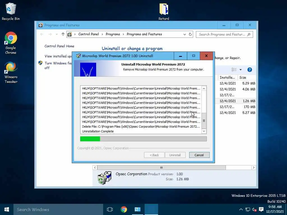The width and height of the screenshot is (287, 215).
Task: Click the Programs and Features title bar icon
Action: (x=40, y=25)
